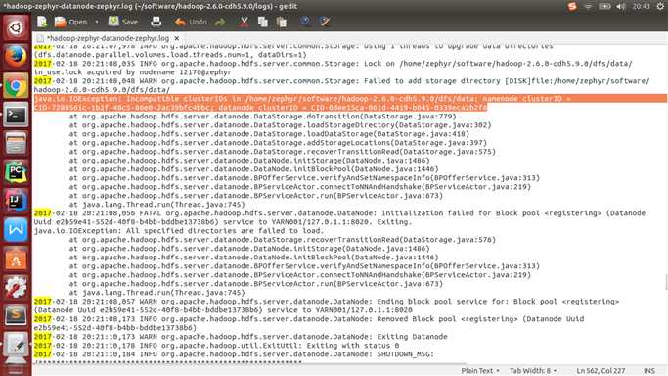The width and height of the screenshot is (668, 376).
Task: Undo the last edit
Action: [191, 22]
